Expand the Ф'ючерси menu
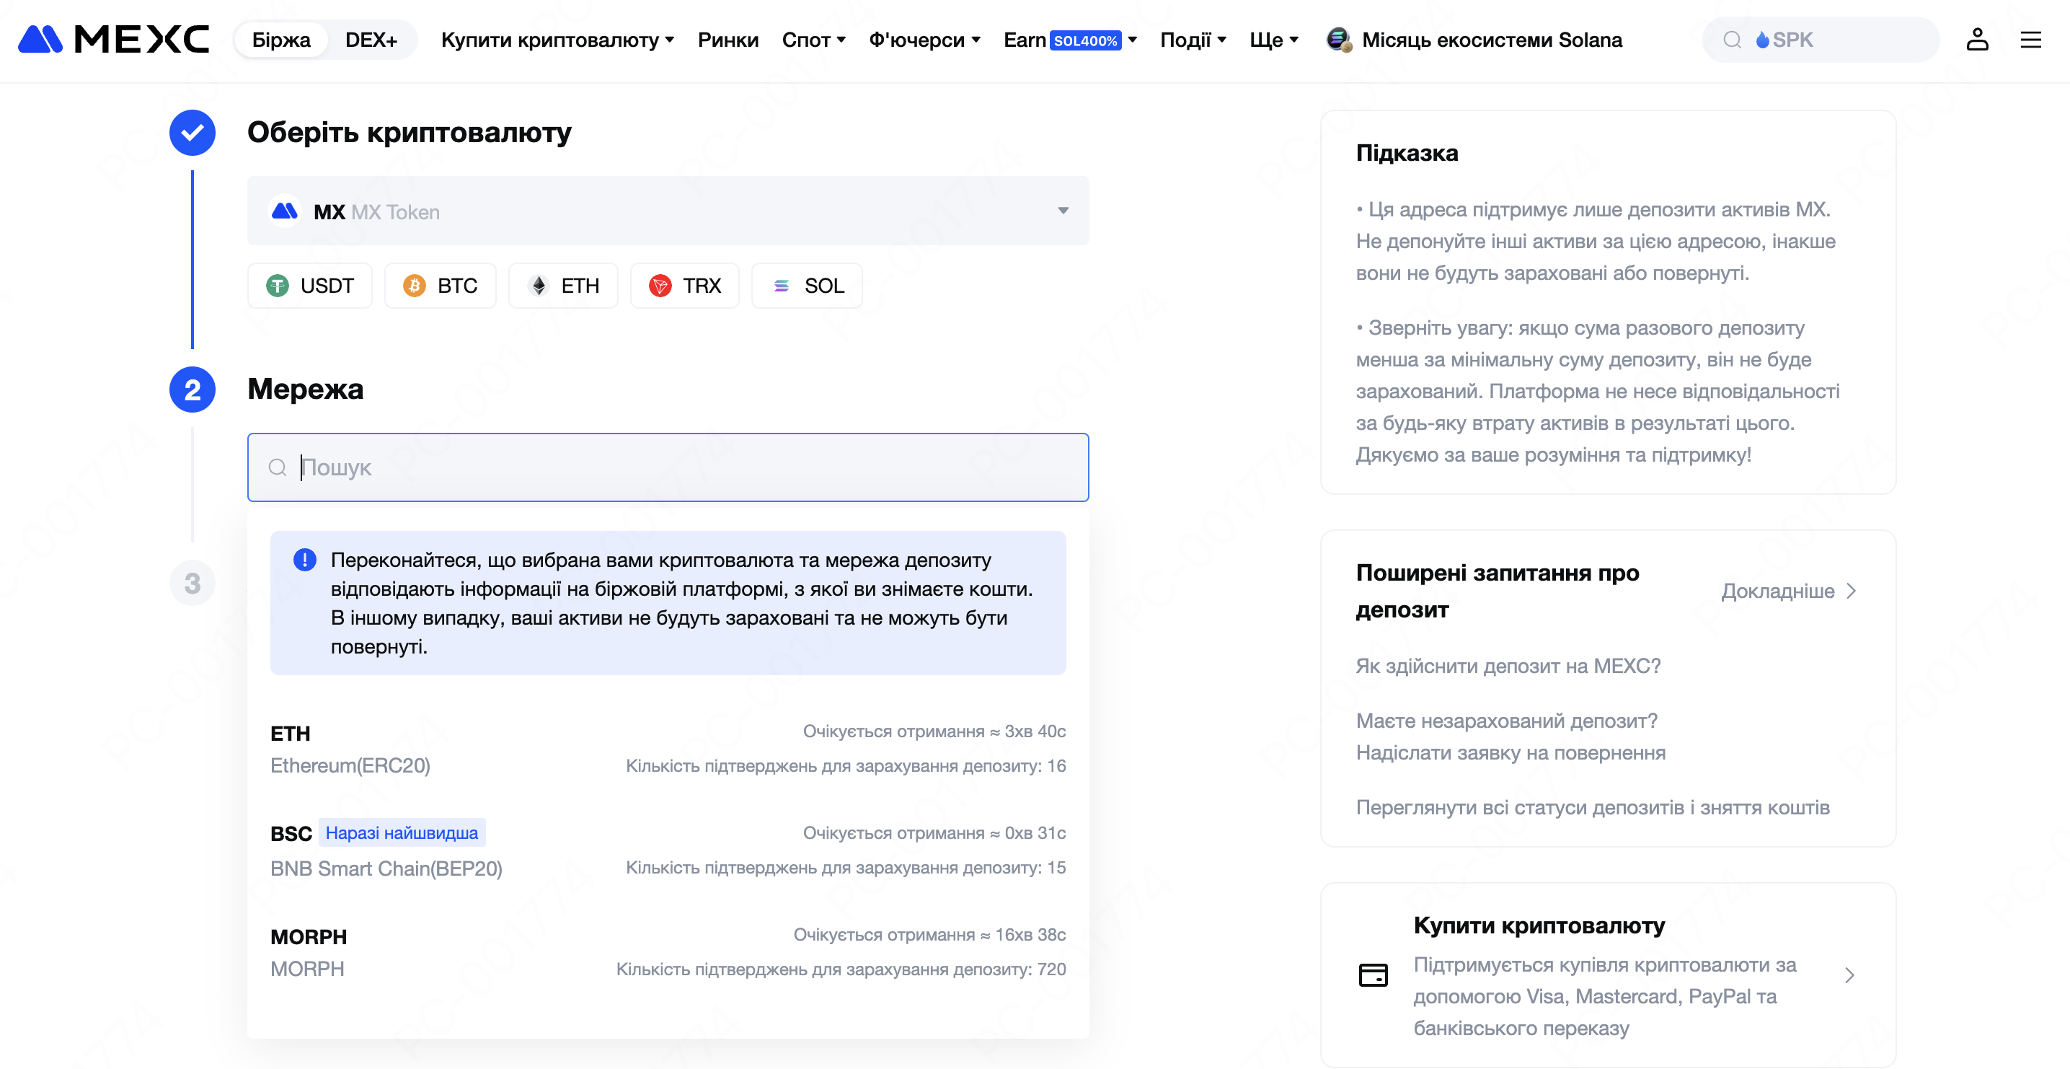 click(x=924, y=40)
